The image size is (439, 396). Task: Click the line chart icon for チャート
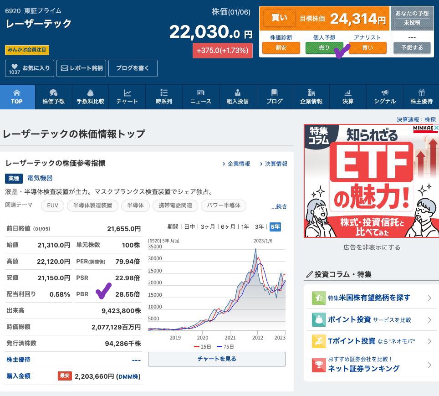[127, 93]
